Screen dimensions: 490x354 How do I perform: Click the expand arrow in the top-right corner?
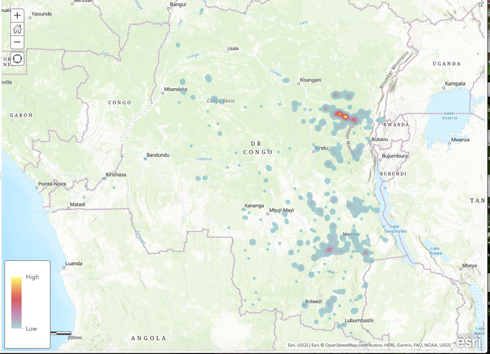(x=482, y=5)
